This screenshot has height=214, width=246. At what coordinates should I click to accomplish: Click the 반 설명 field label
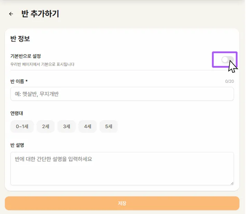(x=17, y=145)
